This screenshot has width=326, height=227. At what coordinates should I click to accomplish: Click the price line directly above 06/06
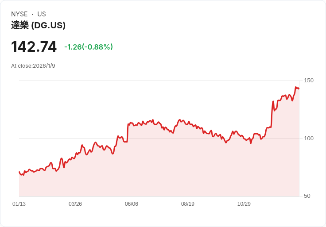tap(132, 123)
